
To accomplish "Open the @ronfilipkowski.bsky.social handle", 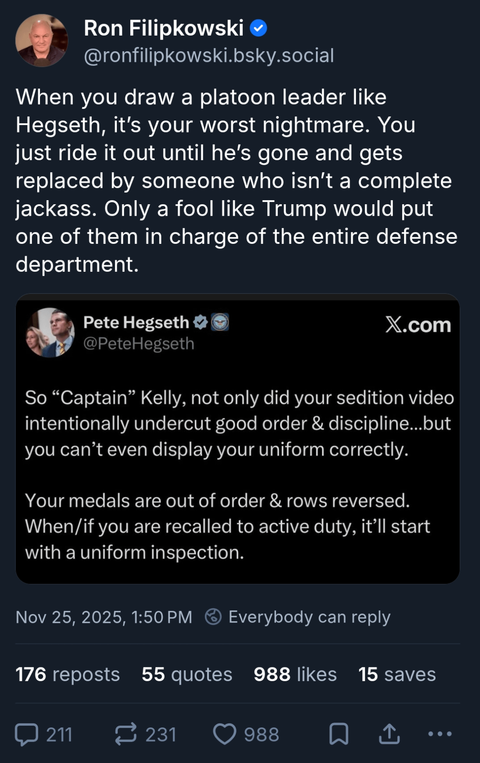I will [209, 56].
